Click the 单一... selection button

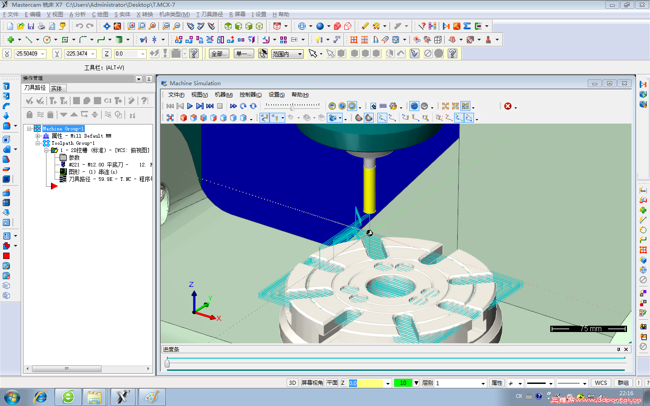pos(244,54)
